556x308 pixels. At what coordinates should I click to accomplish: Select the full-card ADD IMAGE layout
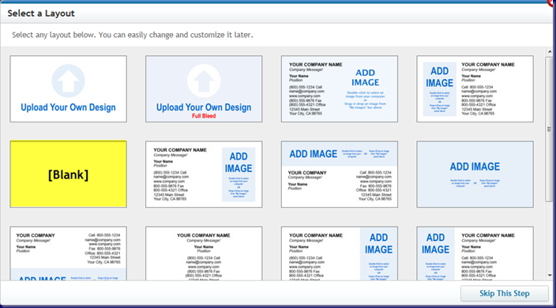point(475,174)
